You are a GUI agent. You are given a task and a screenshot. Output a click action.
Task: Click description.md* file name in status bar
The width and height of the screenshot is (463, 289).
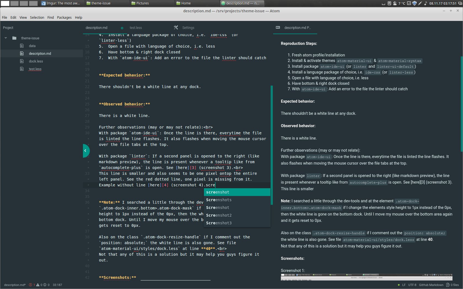15,285
